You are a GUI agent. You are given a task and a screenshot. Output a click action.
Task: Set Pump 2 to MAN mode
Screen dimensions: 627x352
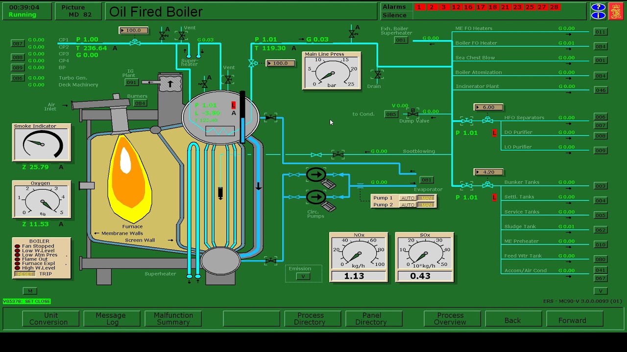[427, 205]
